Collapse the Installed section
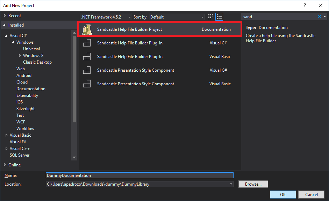Viewport: 329px width, 201px height. click(x=5, y=25)
